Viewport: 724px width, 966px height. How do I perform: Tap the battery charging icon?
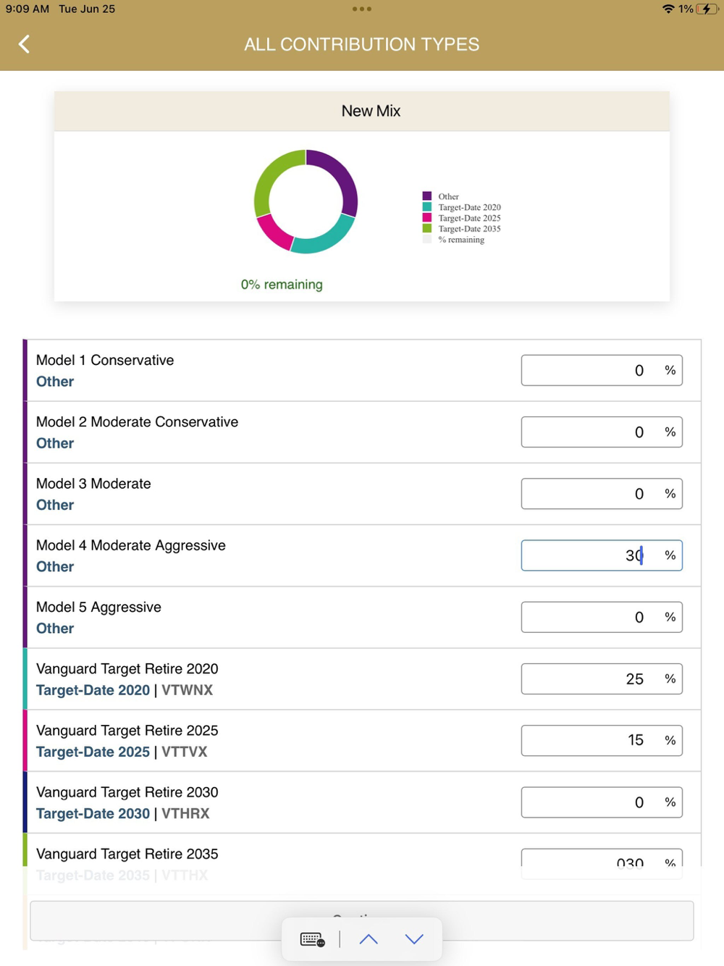[707, 9]
